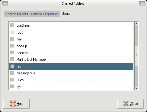The width and height of the screenshot is (147, 112).
Task: Switch to the Shared Folders tab
Action: point(17,14)
